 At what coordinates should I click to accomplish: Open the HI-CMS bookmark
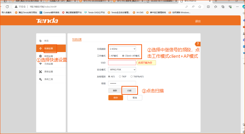pyautogui.click(x=138, y=12)
